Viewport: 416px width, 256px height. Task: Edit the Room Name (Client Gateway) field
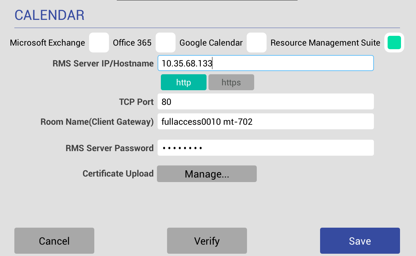(x=266, y=121)
